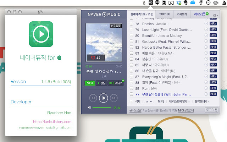This screenshot has height=142, width=227.
Task: Click the green MP3 button under song title
Action: point(90,83)
